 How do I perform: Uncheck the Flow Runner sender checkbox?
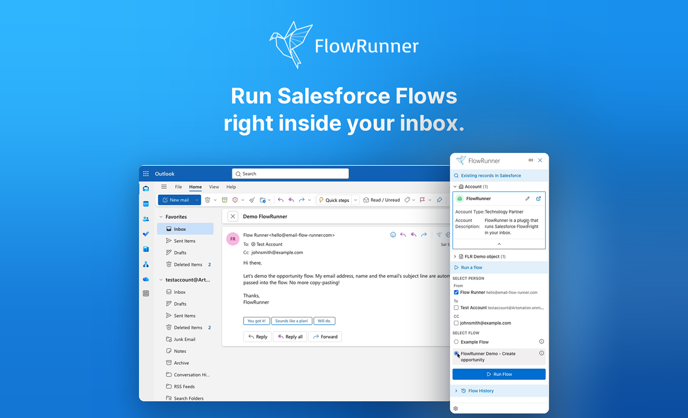coord(456,292)
